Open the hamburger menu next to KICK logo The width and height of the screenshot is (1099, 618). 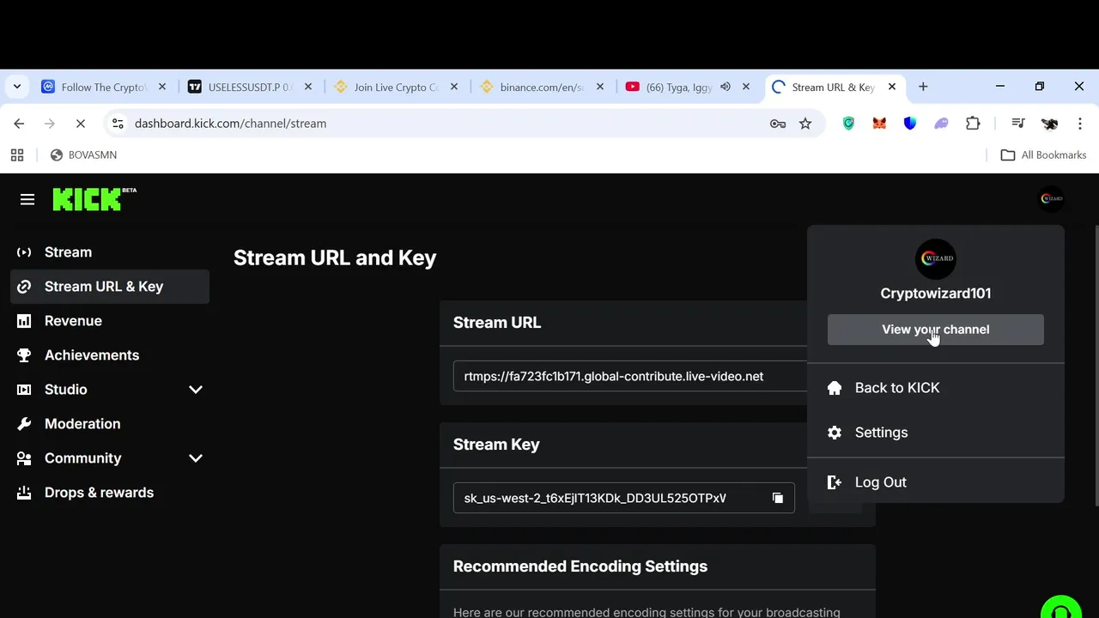[27, 199]
